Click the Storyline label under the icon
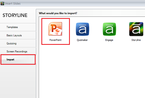The height and width of the screenshot is (98, 145). point(136,40)
